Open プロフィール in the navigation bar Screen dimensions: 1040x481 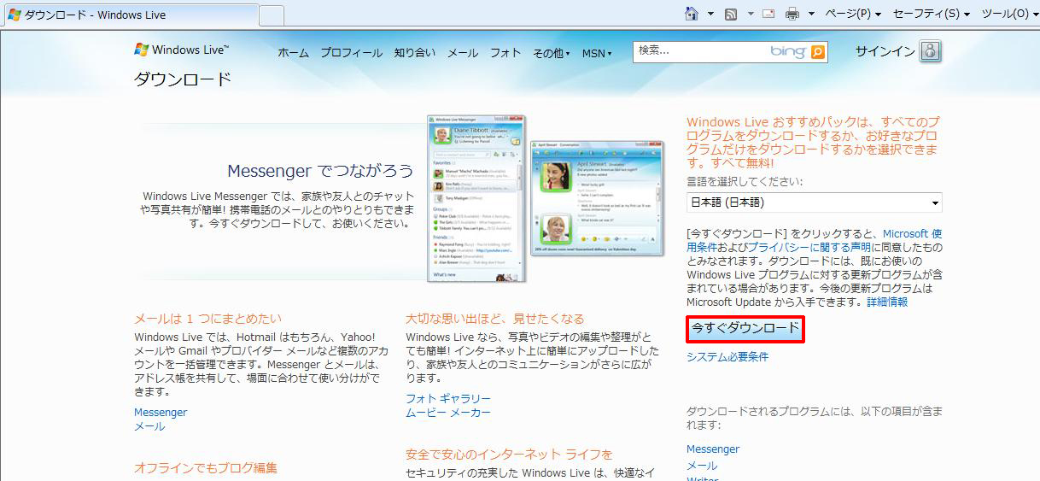pos(351,53)
